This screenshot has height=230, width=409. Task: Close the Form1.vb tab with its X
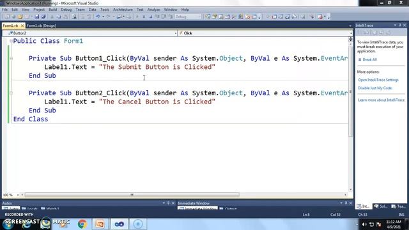click(x=22, y=26)
